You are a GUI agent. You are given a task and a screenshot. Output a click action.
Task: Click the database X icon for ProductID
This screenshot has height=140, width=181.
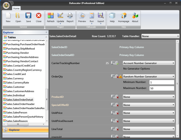[117, 97]
